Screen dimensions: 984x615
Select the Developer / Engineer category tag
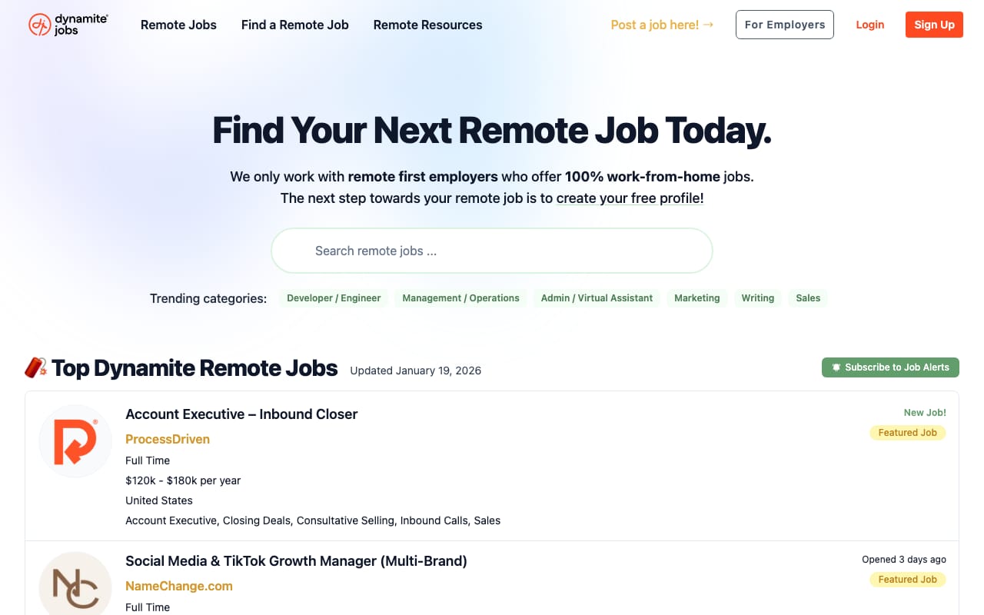pos(334,298)
